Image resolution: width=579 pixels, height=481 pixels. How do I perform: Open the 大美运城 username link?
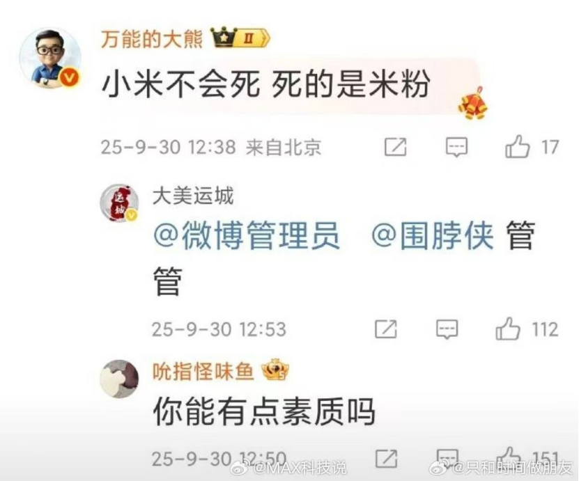pyautogui.click(x=193, y=196)
